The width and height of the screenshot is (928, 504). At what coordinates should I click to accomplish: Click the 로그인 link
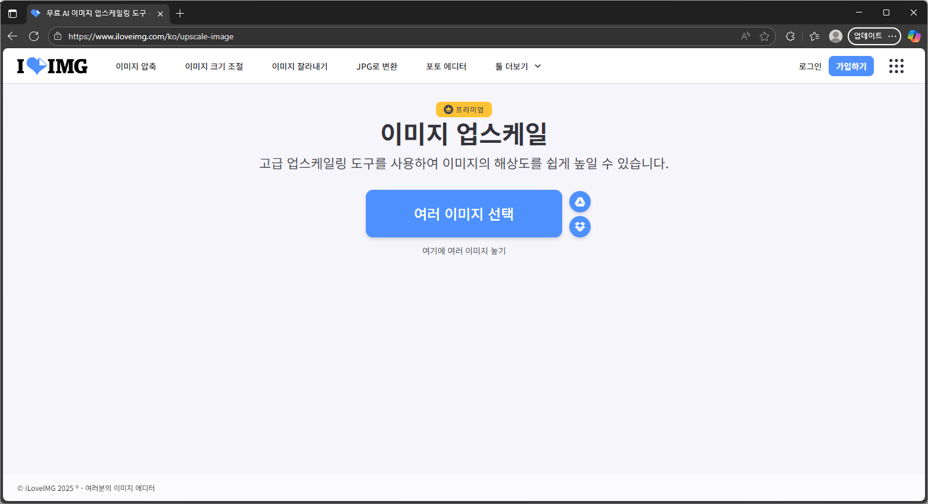[810, 66]
